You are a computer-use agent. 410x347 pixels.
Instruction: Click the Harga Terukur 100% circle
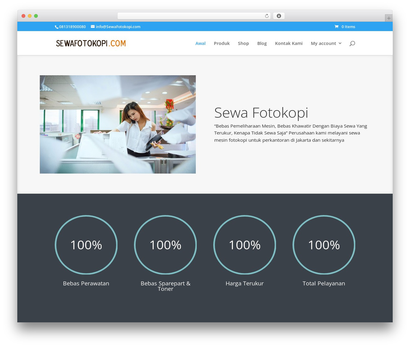[x=245, y=245]
